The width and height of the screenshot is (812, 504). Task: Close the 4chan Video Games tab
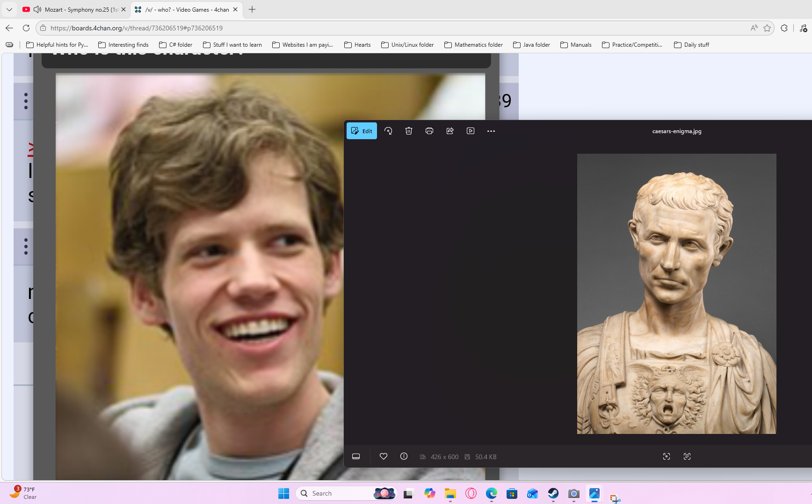(235, 9)
